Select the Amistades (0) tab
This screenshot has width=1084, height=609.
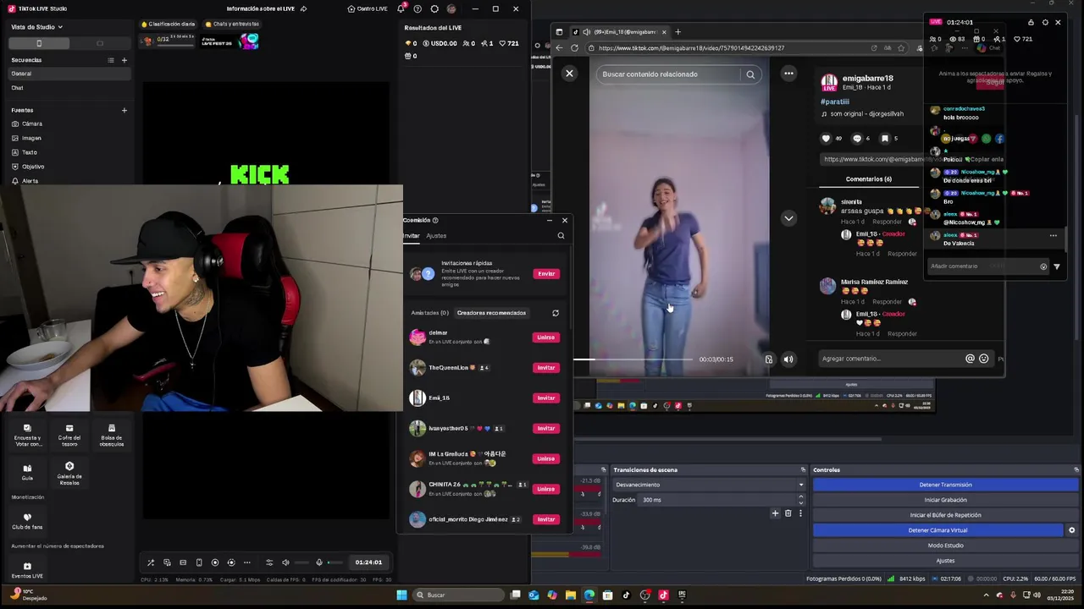coord(429,313)
